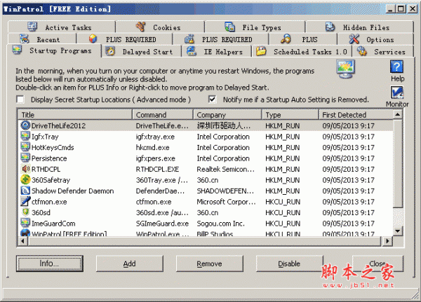Click the vertical scrollbar up arrow

coord(398,115)
